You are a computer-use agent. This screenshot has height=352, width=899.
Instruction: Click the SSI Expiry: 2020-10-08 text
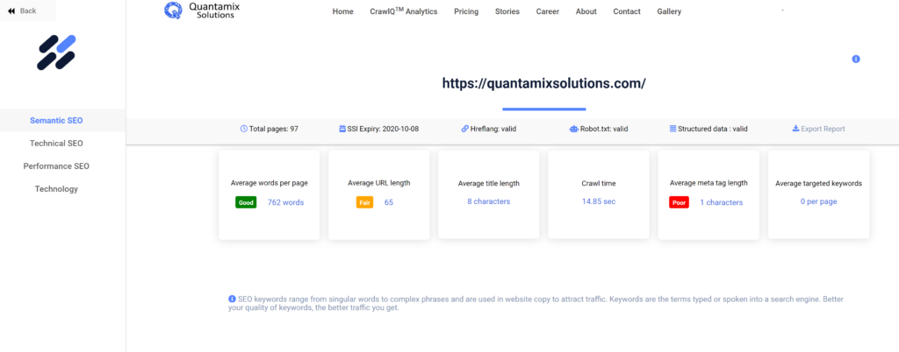pyautogui.click(x=383, y=129)
